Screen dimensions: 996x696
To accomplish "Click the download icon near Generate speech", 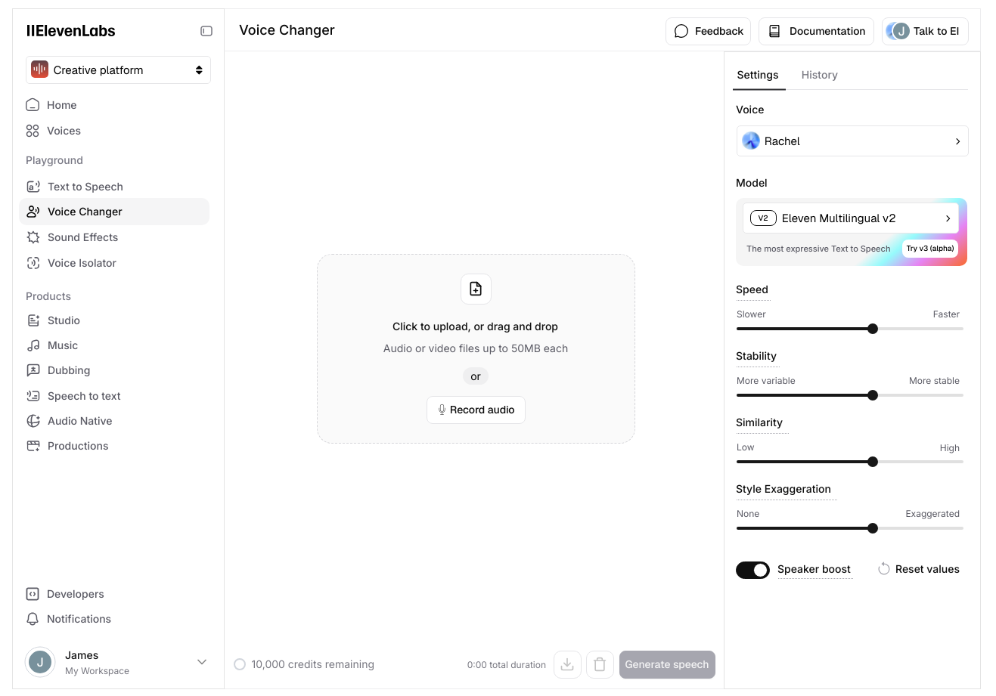I will [x=567, y=664].
